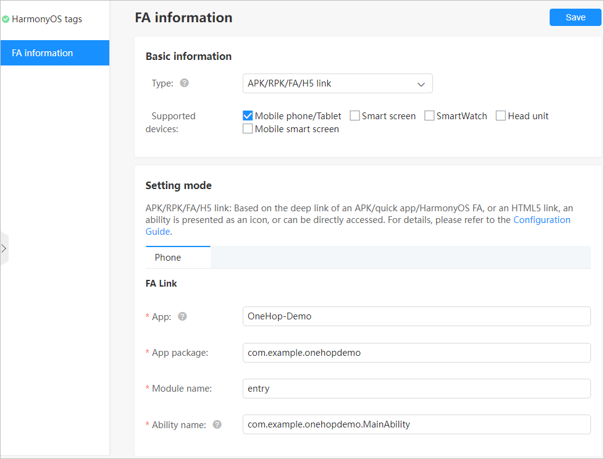Click the Setting mode section heading

(178, 185)
